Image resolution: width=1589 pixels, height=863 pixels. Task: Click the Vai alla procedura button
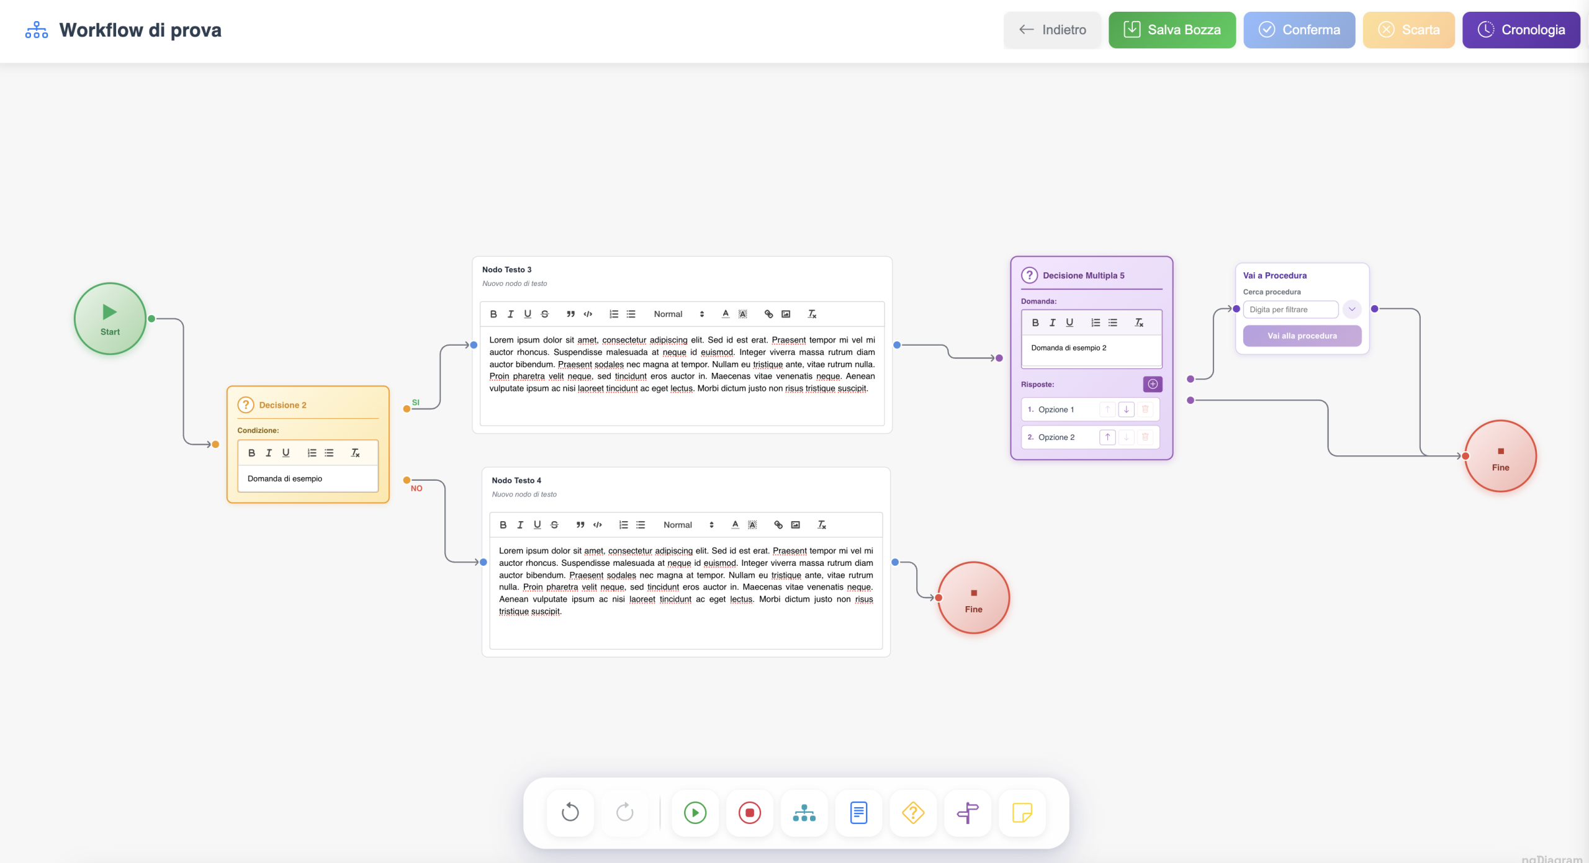[1302, 336]
